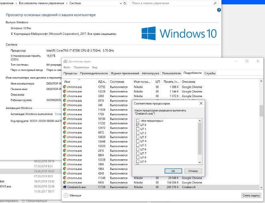
Task: Click the down arrow in processor list scrollbar
Action: [x=200, y=163]
